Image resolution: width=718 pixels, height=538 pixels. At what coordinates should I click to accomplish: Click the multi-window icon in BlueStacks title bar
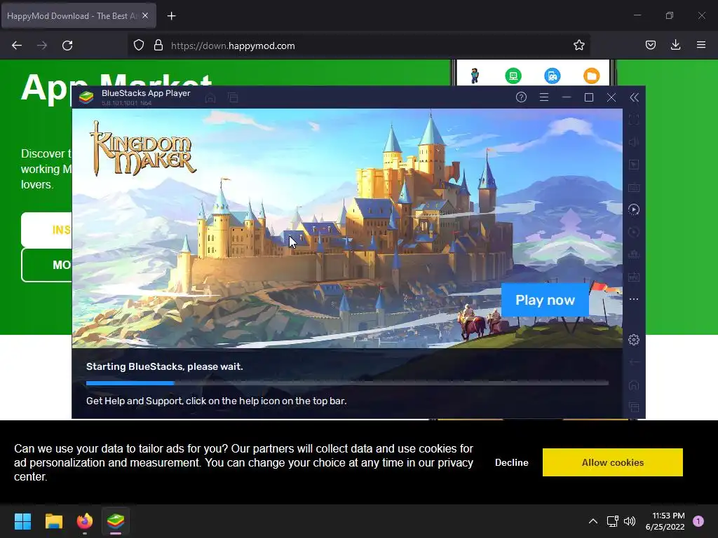[x=233, y=97]
